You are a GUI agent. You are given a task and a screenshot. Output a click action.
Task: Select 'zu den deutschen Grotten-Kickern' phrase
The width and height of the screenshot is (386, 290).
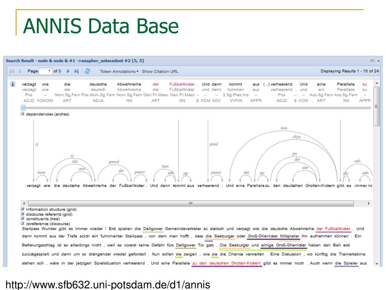click(x=227, y=263)
